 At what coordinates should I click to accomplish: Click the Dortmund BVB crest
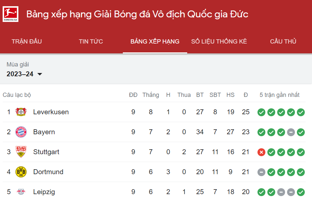pyautogui.click(x=21, y=172)
